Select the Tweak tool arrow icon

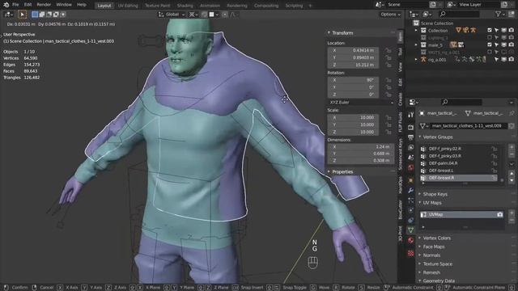[23, 15]
